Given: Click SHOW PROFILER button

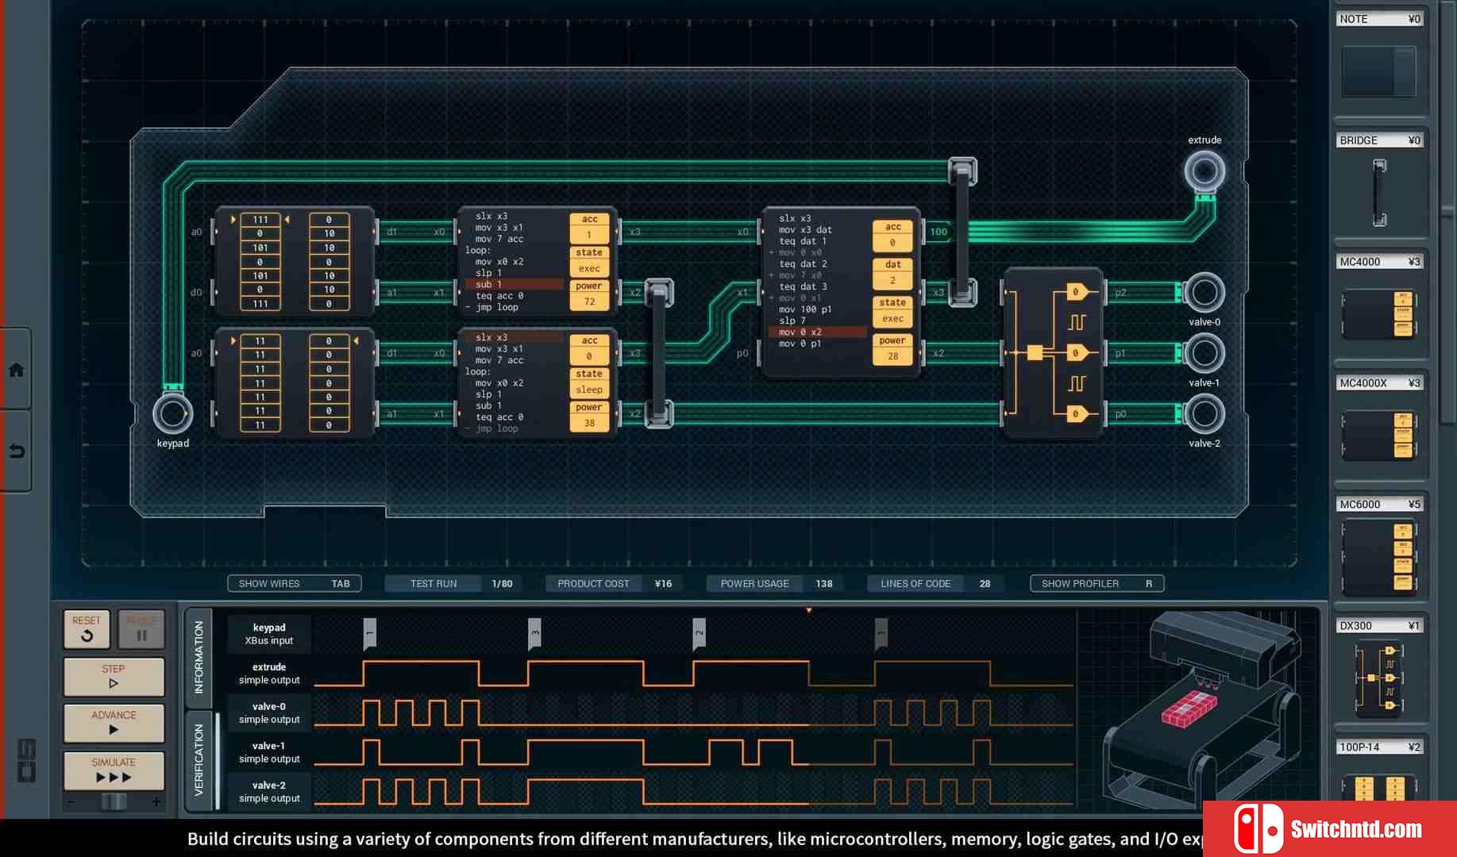Looking at the screenshot, I should click(x=1097, y=583).
